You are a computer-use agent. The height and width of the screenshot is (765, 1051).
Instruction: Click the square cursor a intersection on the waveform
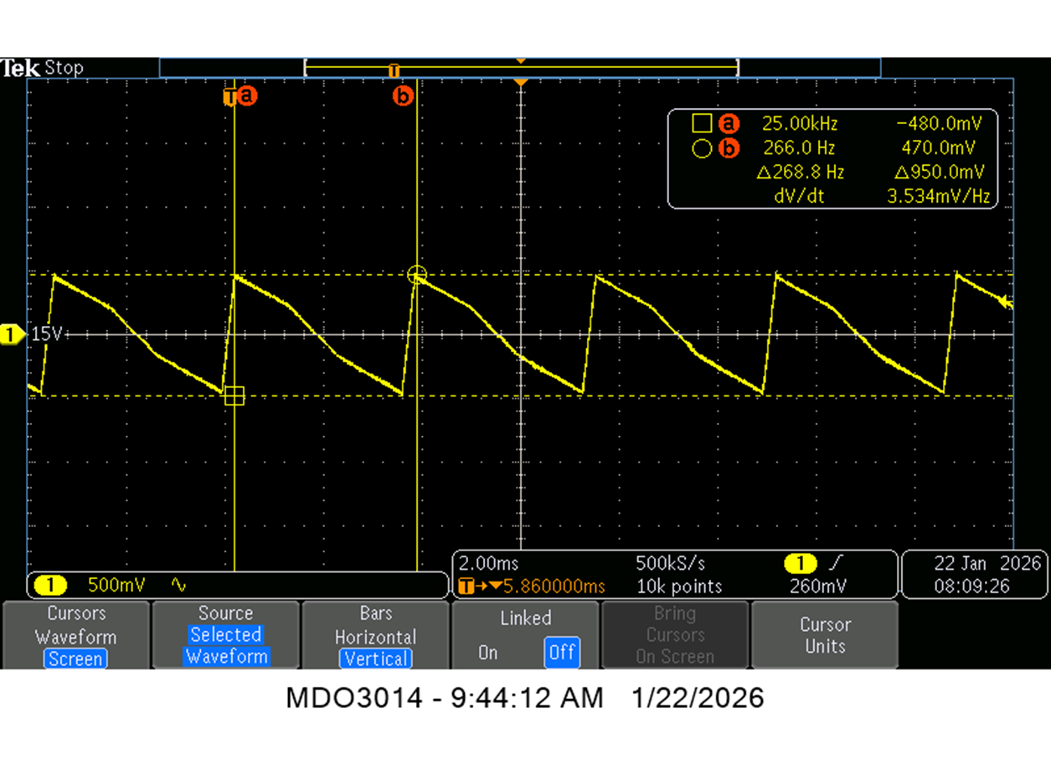(x=234, y=395)
